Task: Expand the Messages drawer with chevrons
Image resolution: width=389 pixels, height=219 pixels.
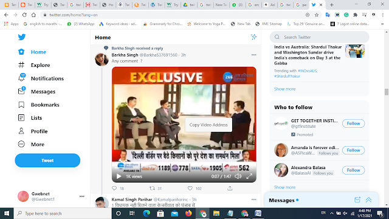Action: (369, 200)
